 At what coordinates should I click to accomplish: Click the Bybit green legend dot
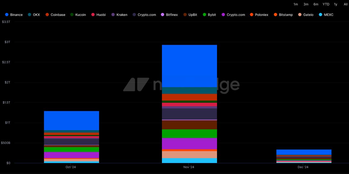pyautogui.click(x=204, y=15)
